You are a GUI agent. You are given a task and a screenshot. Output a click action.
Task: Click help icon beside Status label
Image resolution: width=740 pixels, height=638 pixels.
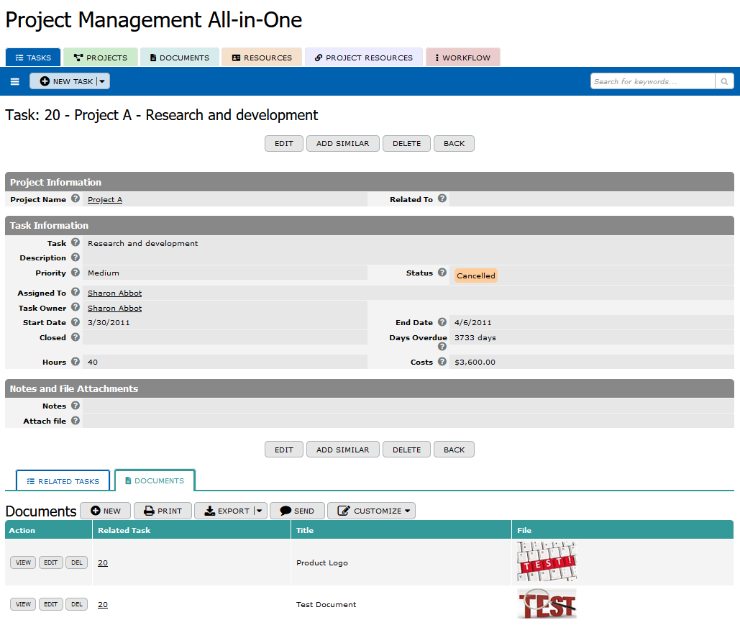[x=442, y=273]
